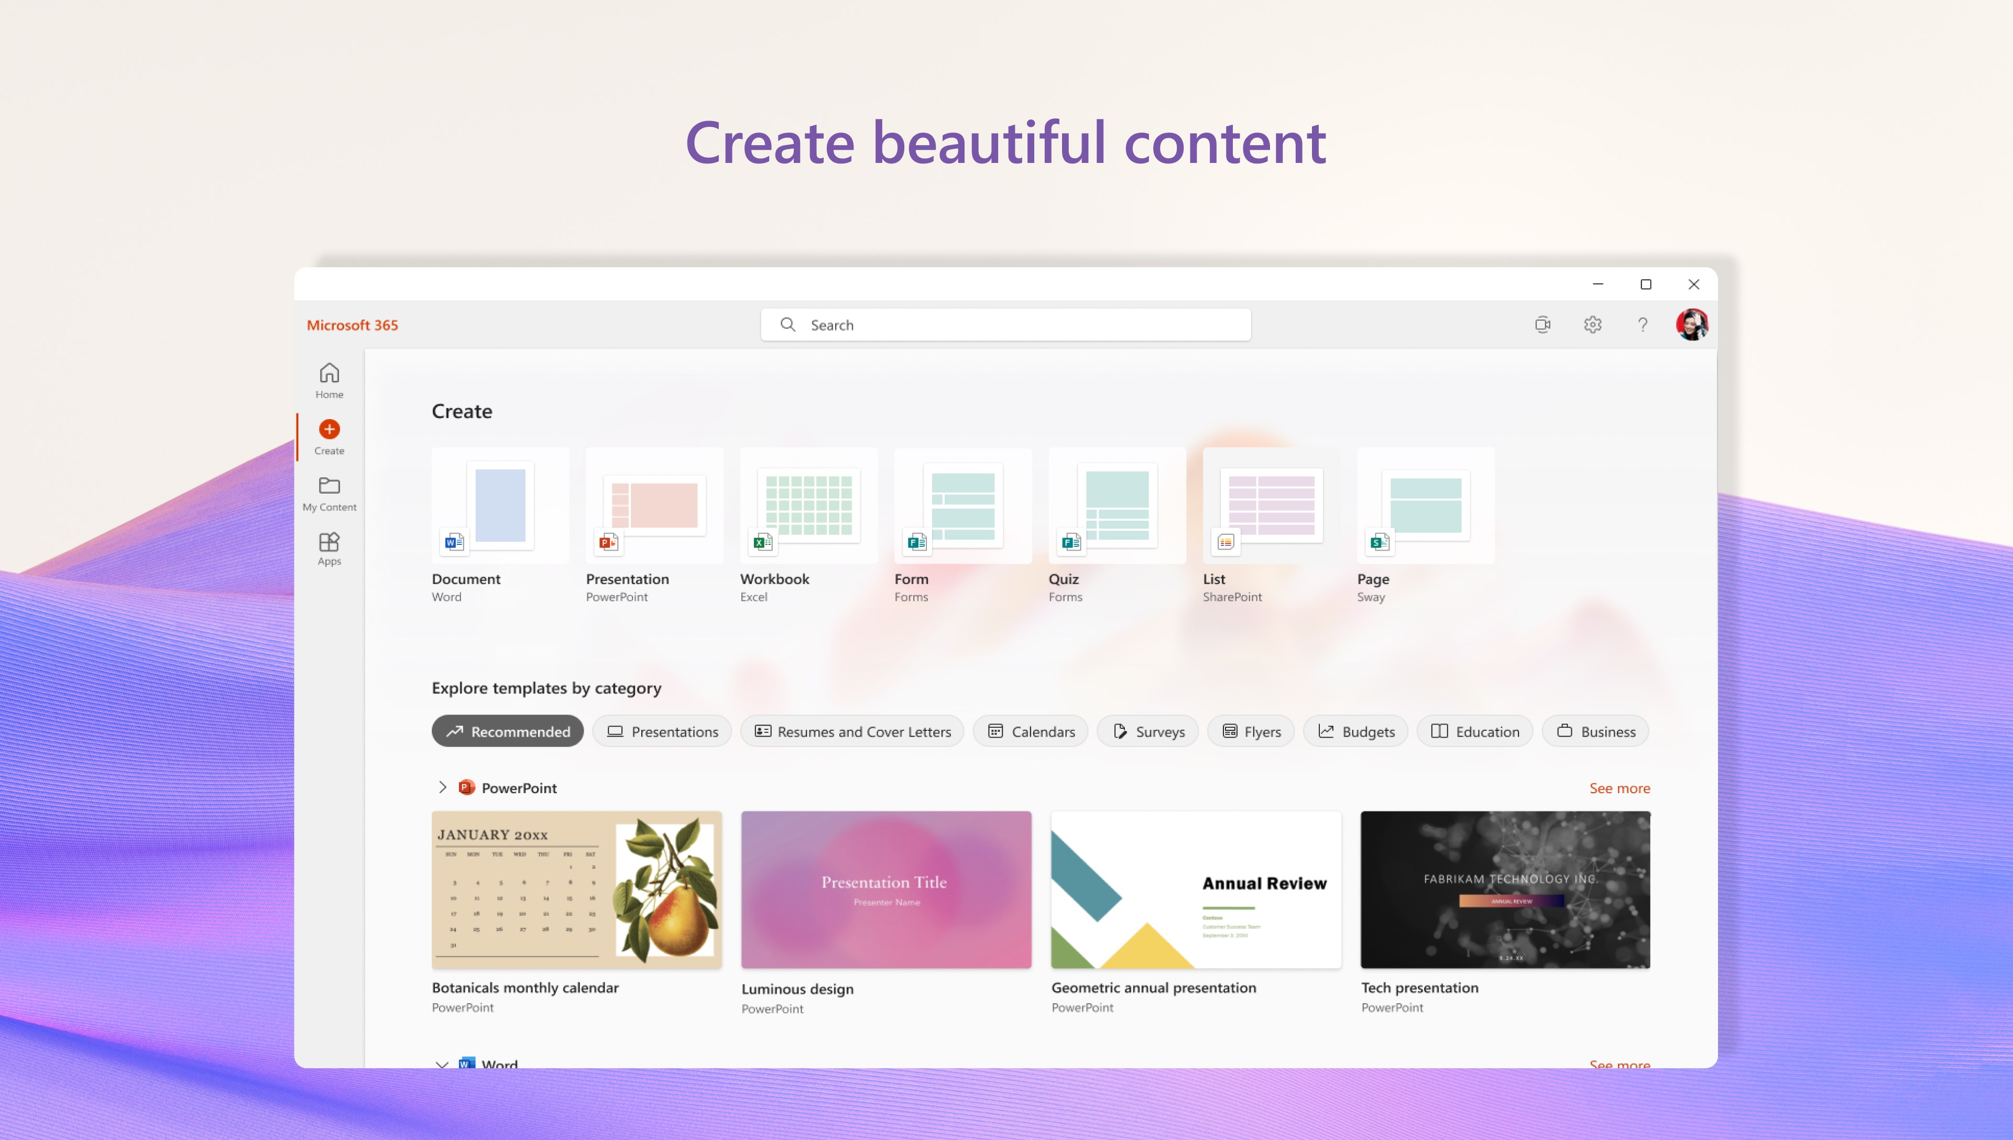
Task: Click the settings gear icon
Action: coord(1592,324)
